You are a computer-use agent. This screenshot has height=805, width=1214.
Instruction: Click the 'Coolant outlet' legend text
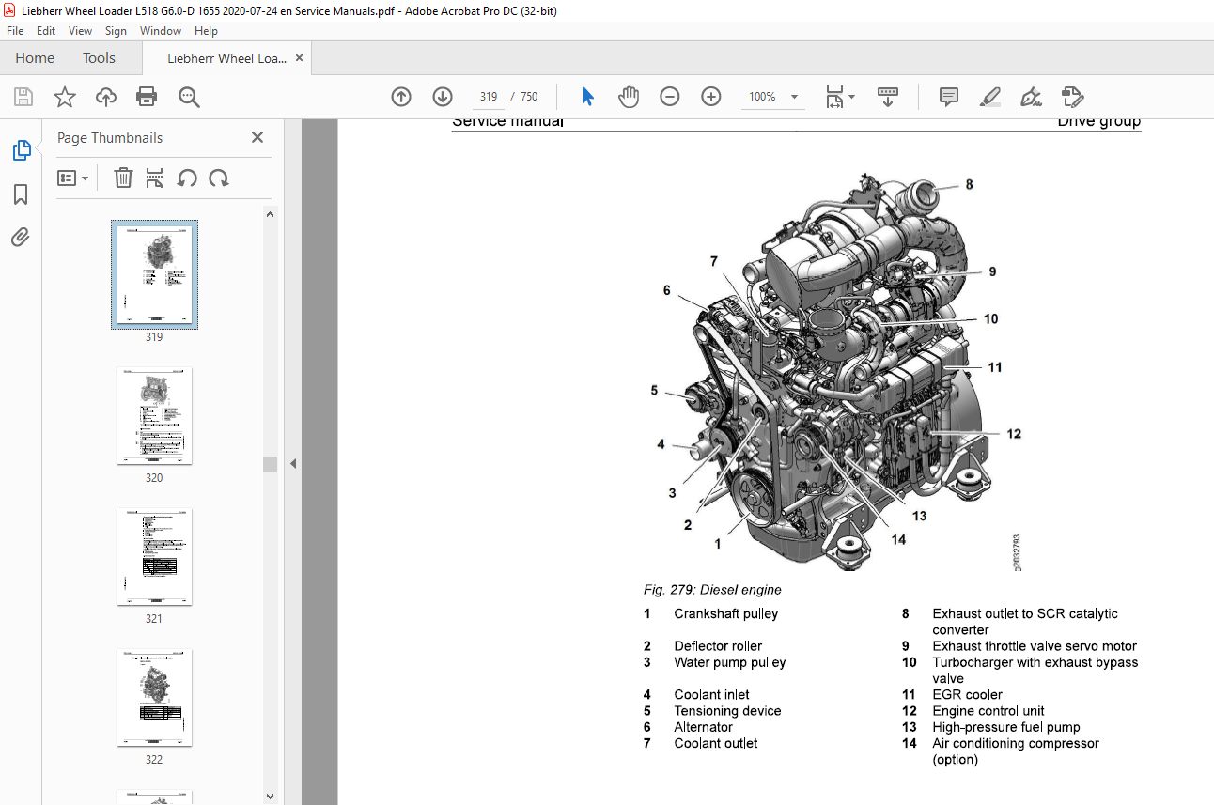(x=716, y=743)
